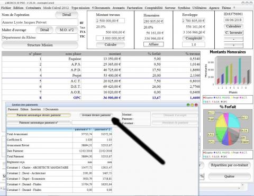Click the paiement n° 2 column header

102,129
